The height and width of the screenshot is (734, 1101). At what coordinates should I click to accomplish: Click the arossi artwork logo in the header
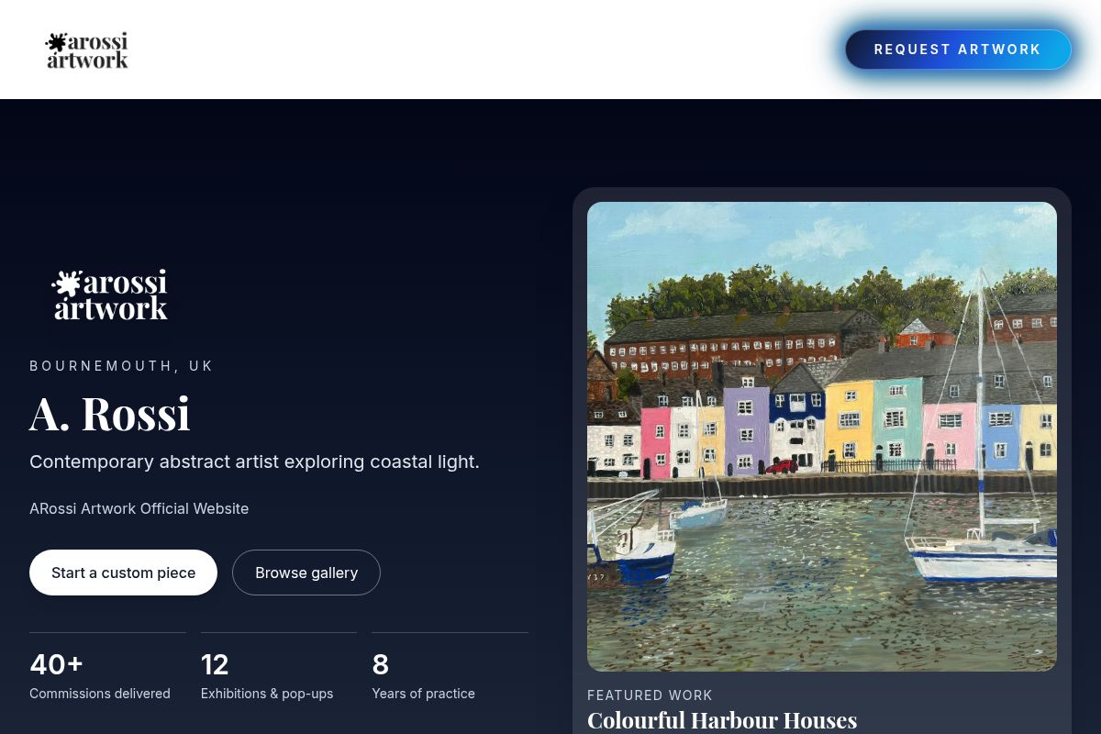coord(87,50)
